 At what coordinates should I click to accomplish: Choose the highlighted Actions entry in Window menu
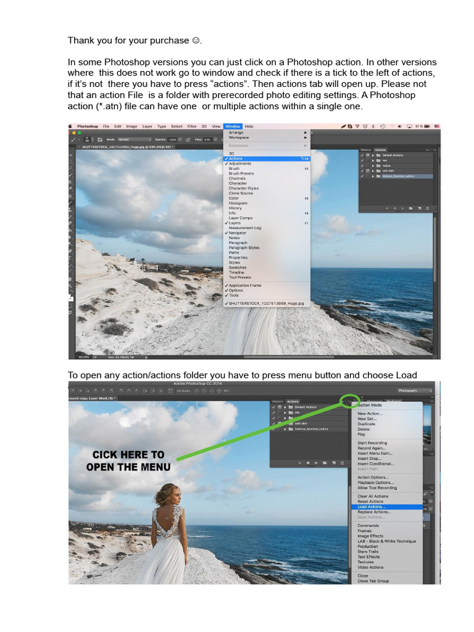pyautogui.click(x=267, y=159)
